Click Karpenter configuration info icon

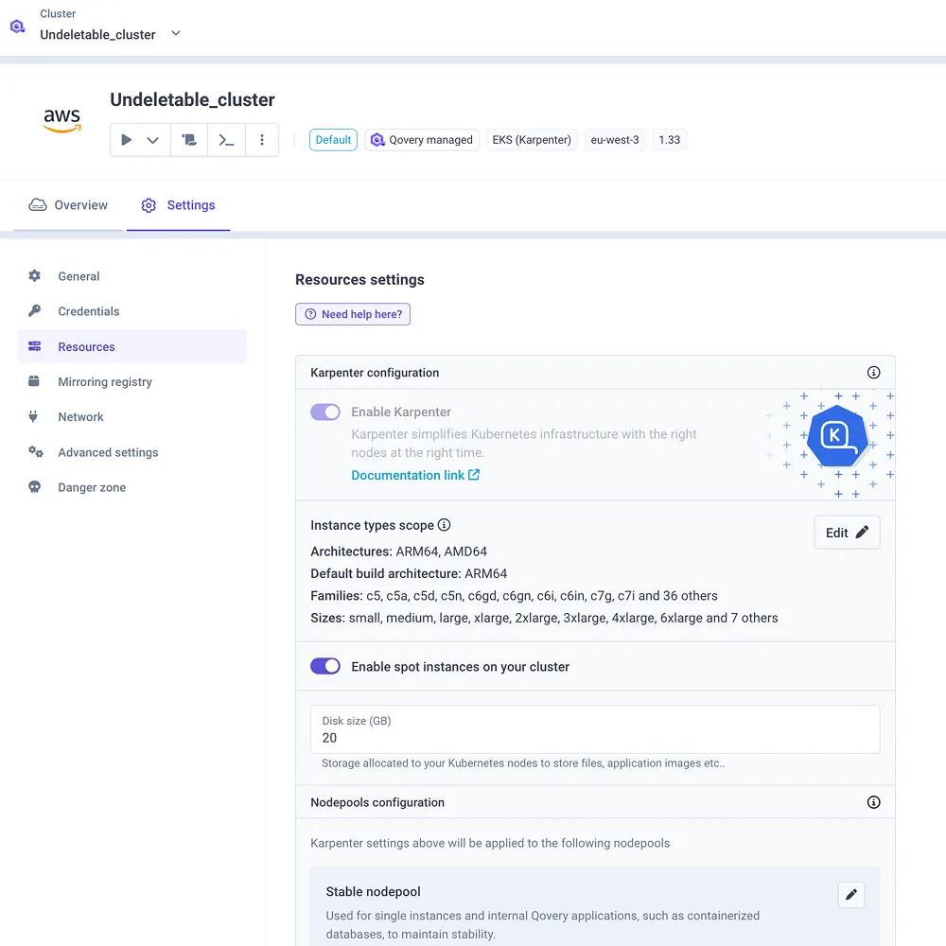(873, 373)
